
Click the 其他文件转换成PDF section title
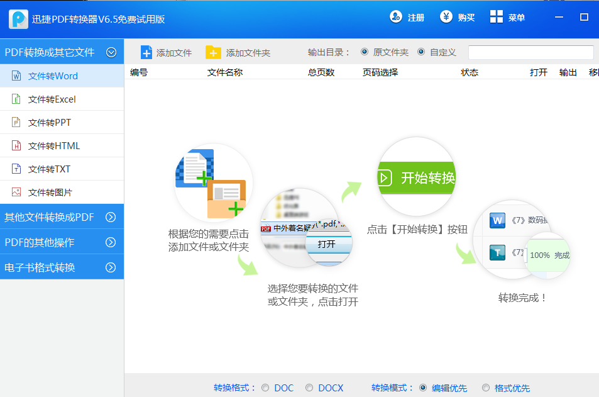click(x=49, y=217)
